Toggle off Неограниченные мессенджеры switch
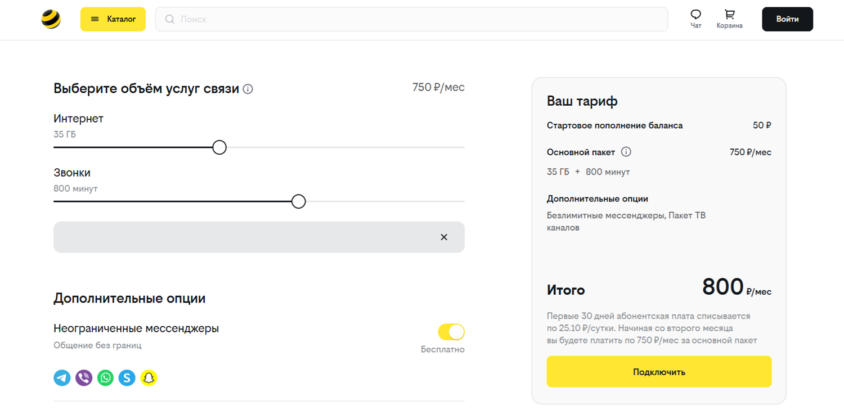The height and width of the screenshot is (414, 844). 451,332
